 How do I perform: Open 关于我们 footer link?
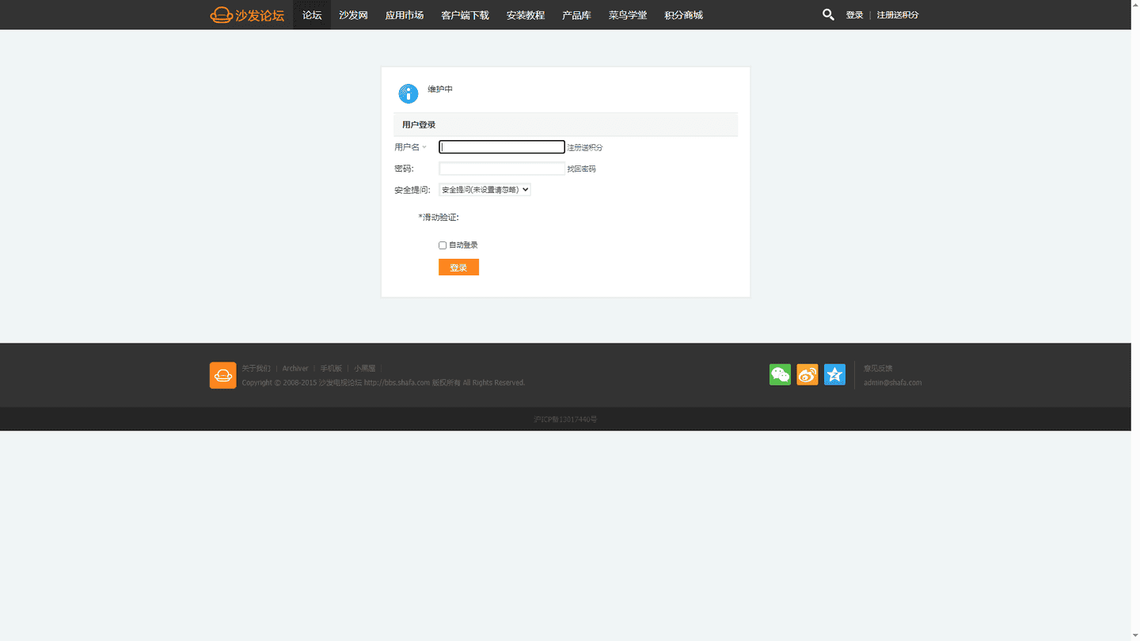[256, 369]
